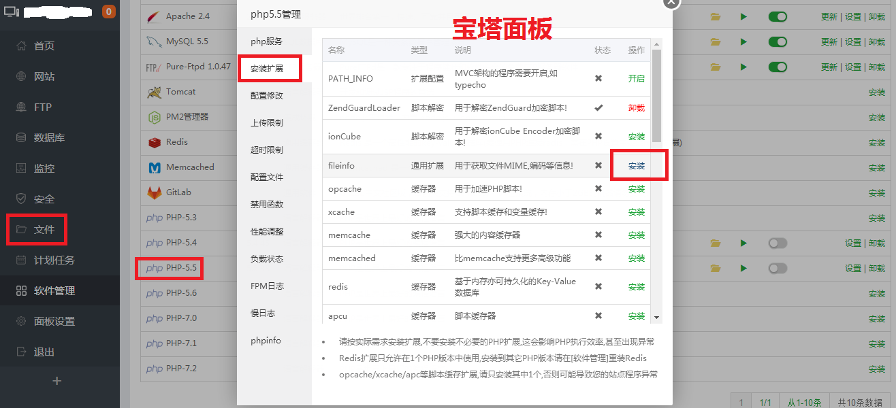This screenshot has height=408, width=896.
Task: Uninstall ZendGuardLoader via red 卸载 link
Action: pos(637,107)
